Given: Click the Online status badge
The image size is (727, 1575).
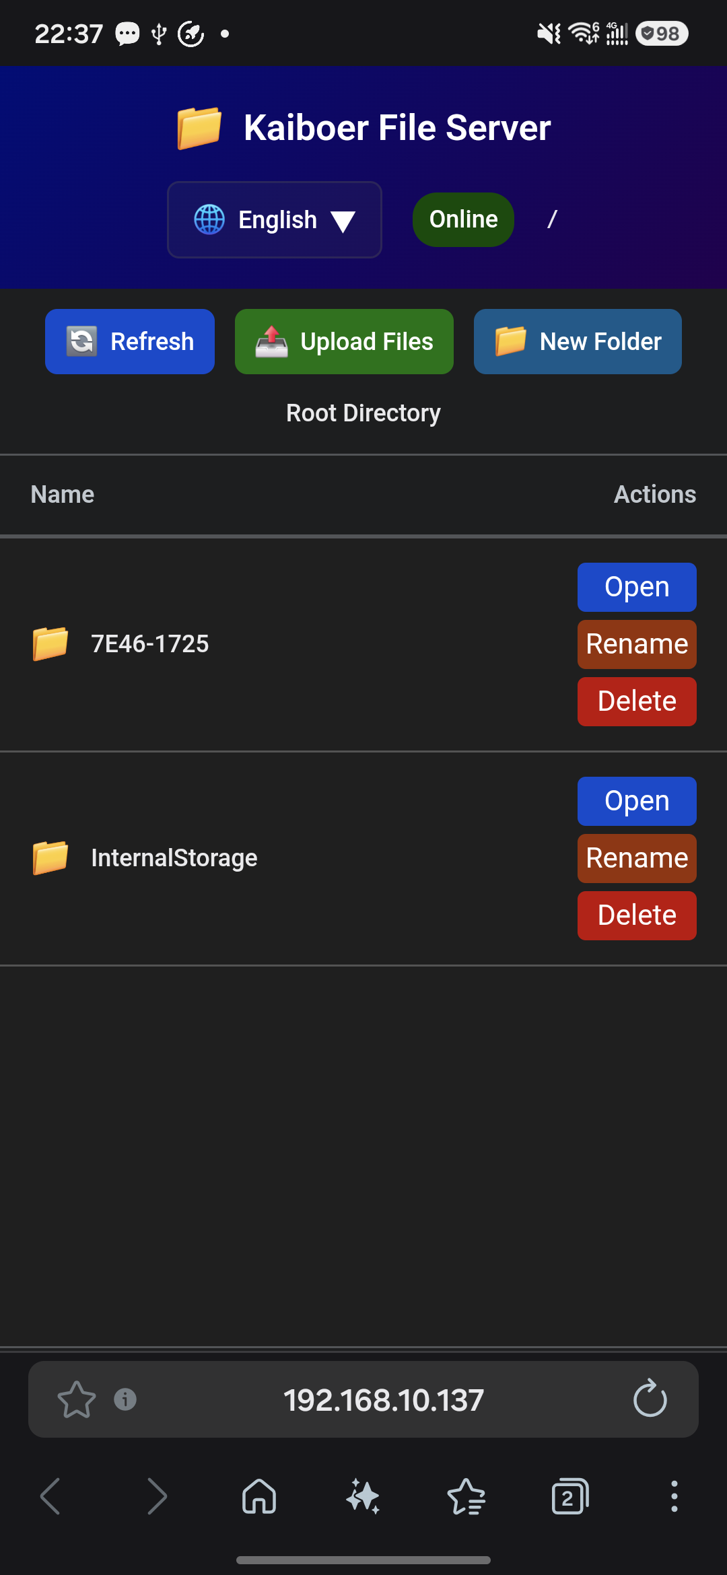Looking at the screenshot, I should coord(463,219).
